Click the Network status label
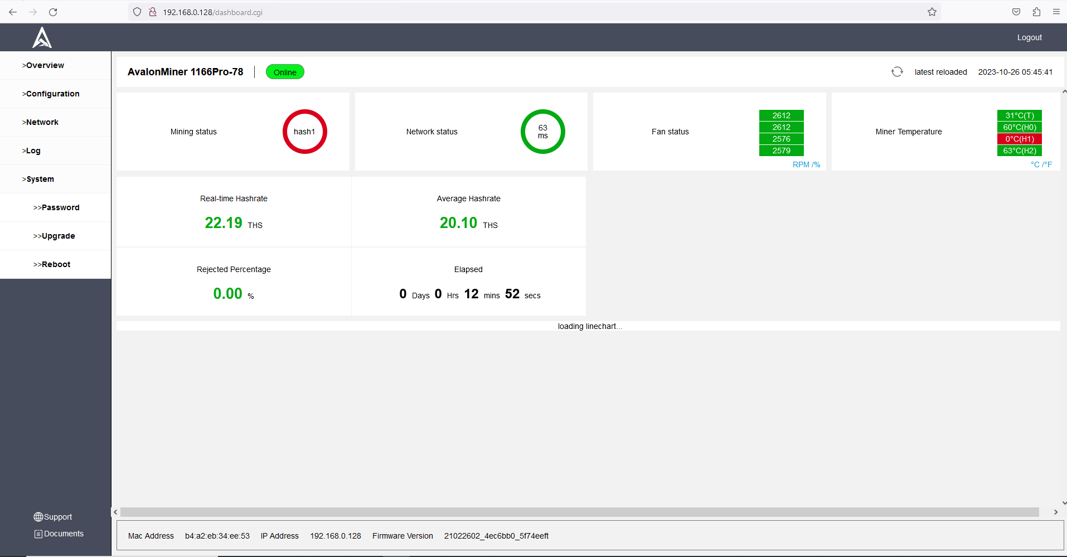1067x557 pixels. [432, 132]
